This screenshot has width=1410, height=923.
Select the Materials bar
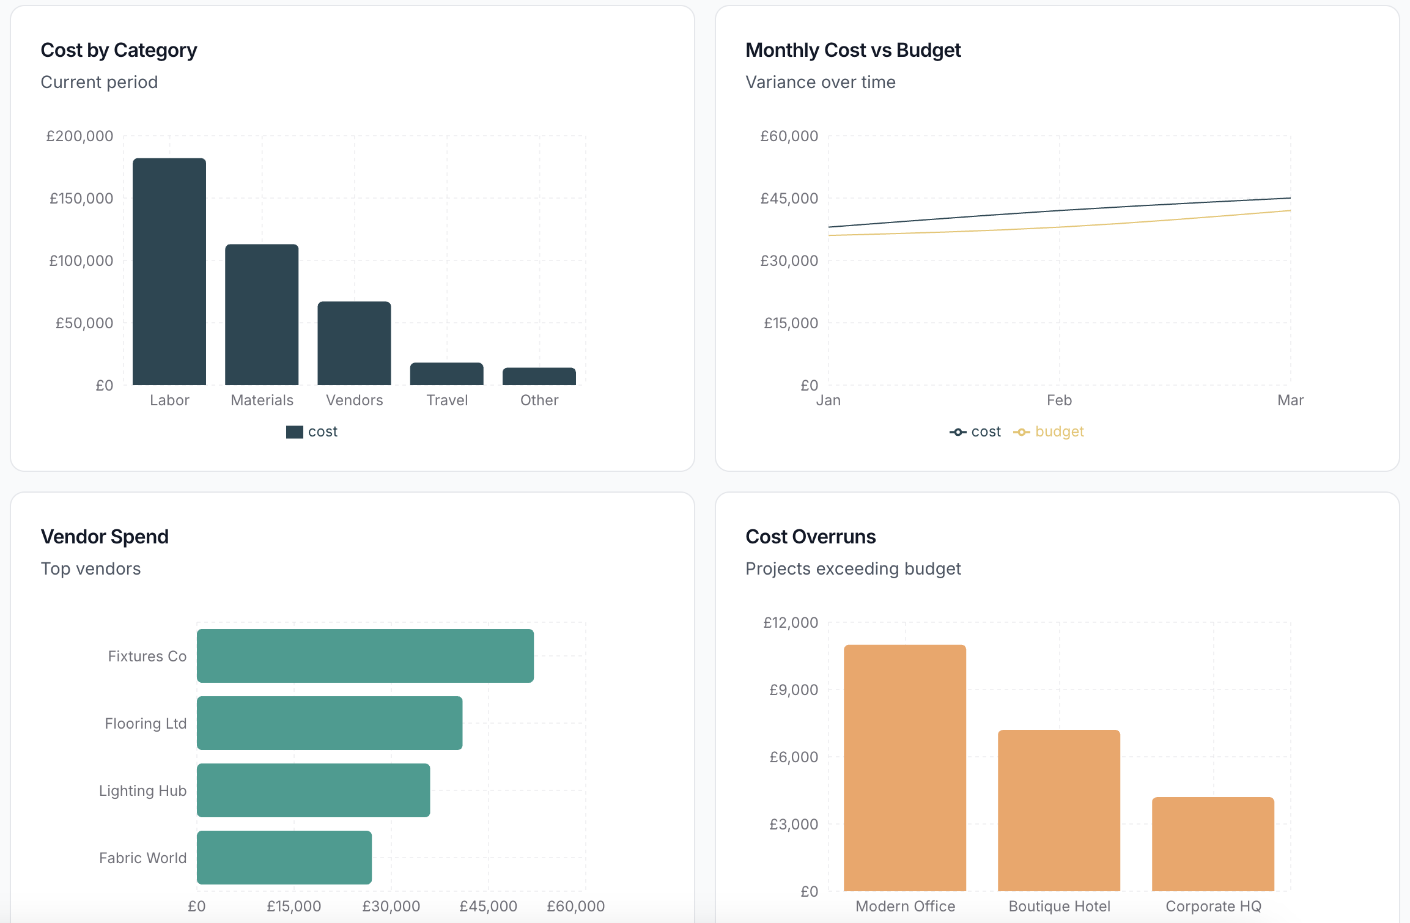[x=262, y=315]
